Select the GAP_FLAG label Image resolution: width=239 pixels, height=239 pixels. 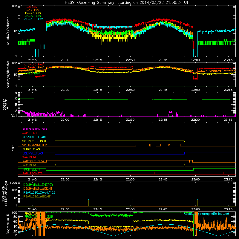point(29,133)
